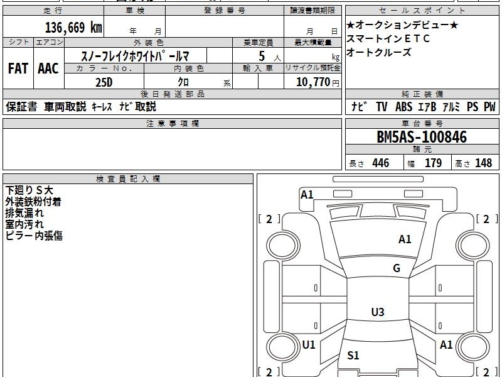Click TV in the equipment list

pos(382,107)
